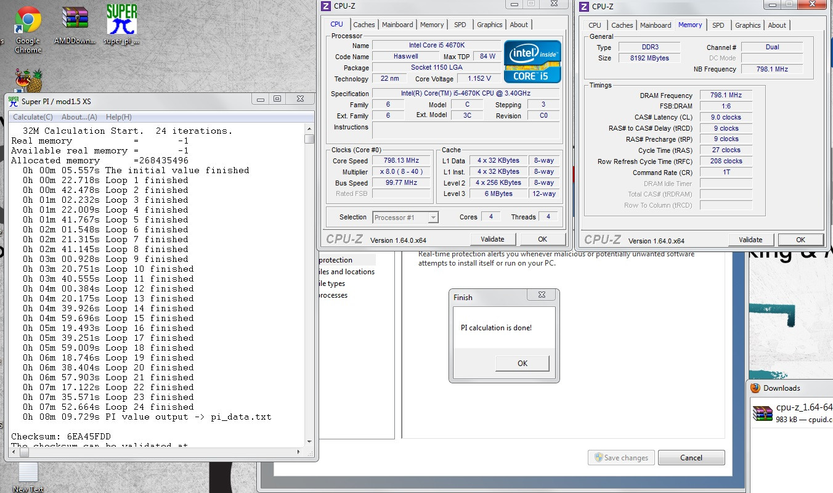The image size is (833, 493).
Task: Click OK in right CPU-Z window
Action: [x=800, y=240]
